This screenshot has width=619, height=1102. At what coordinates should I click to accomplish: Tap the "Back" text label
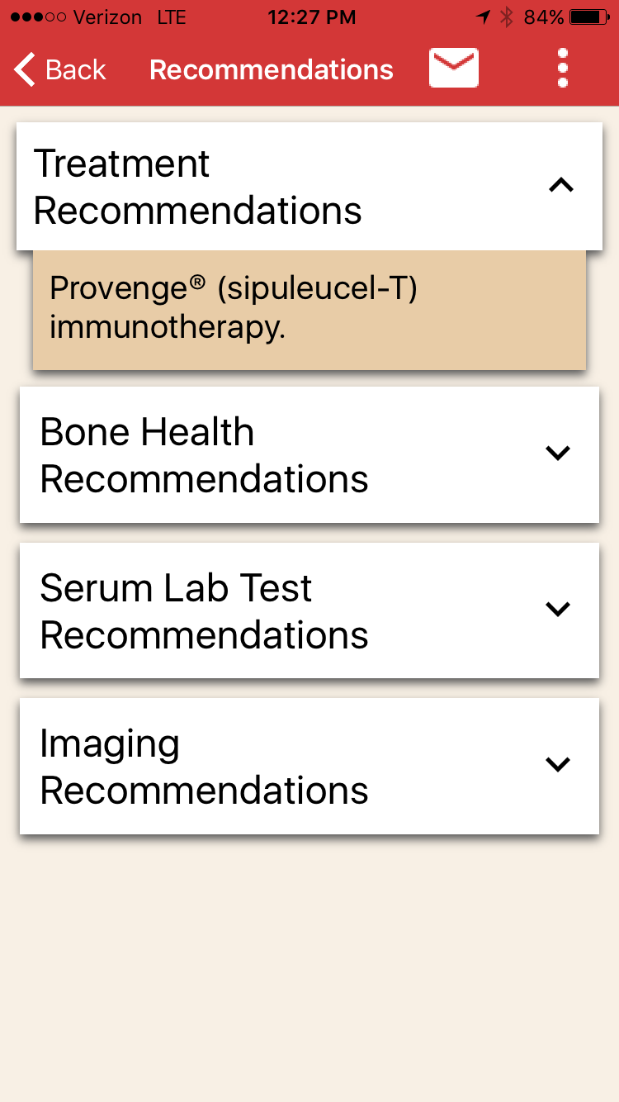[x=76, y=69]
